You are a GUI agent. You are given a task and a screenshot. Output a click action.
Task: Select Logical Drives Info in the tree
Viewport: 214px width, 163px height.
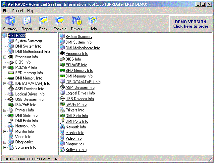tap(30, 94)
